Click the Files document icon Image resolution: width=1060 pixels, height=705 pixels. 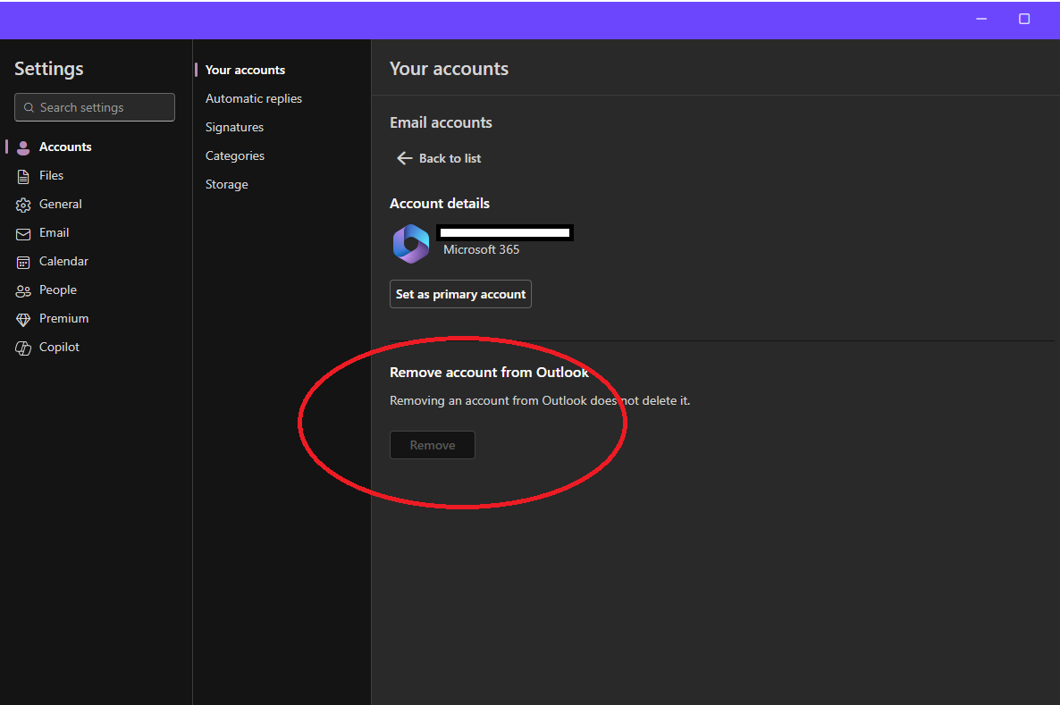(x=23, y=176)
